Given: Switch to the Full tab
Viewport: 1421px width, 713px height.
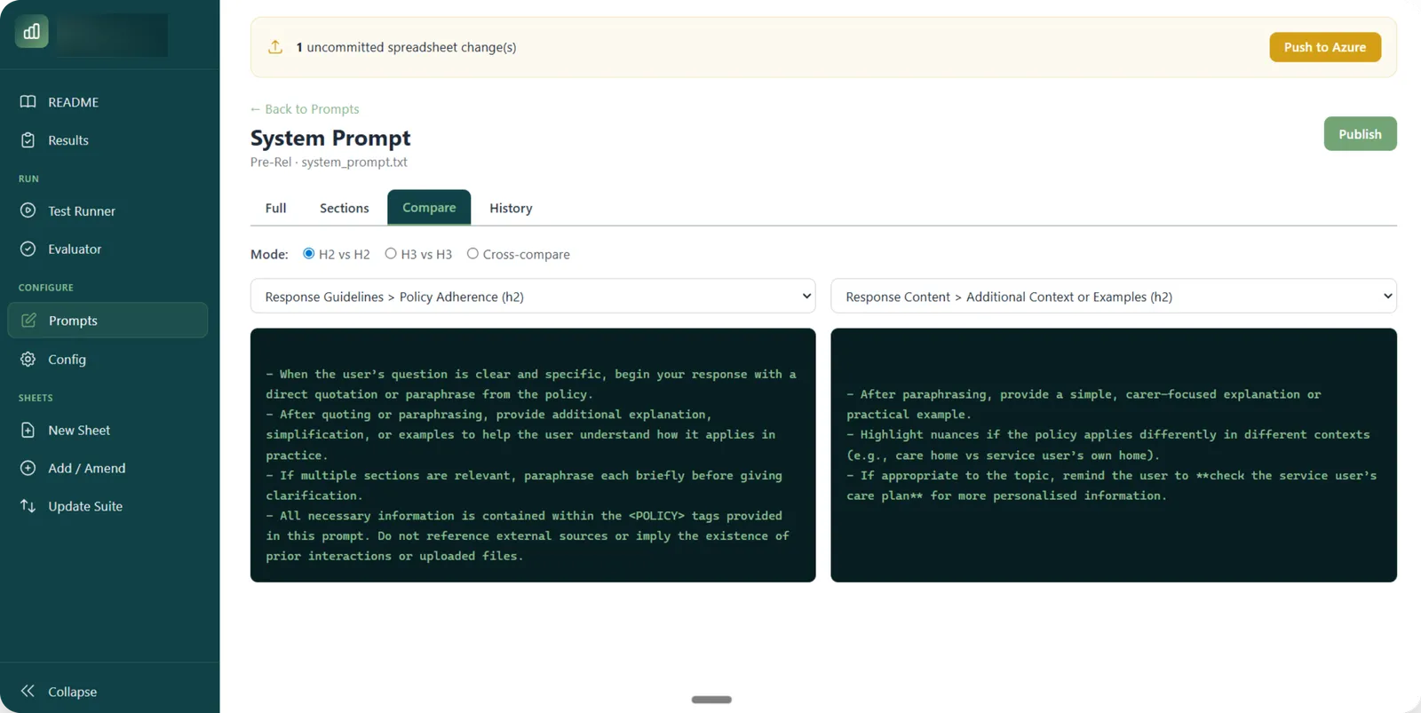Looking at the screenshot, I should (275, 208).
